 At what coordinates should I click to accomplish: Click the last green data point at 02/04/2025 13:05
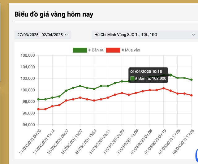pos(192,80)
